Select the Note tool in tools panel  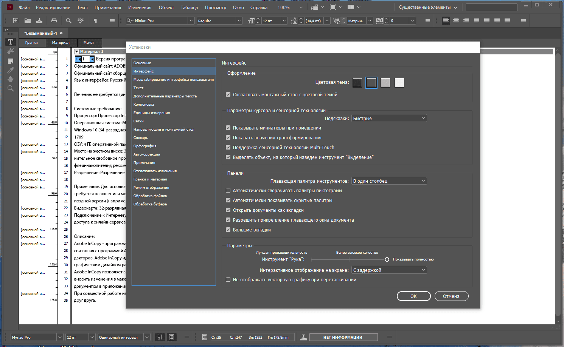point(11,61)
